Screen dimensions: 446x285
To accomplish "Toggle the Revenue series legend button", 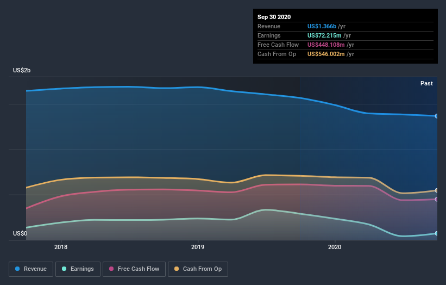I will click(x=31, y=269).
